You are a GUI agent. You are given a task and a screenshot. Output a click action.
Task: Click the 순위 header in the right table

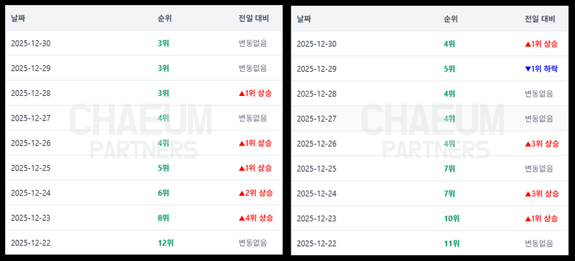coord(450,19)
